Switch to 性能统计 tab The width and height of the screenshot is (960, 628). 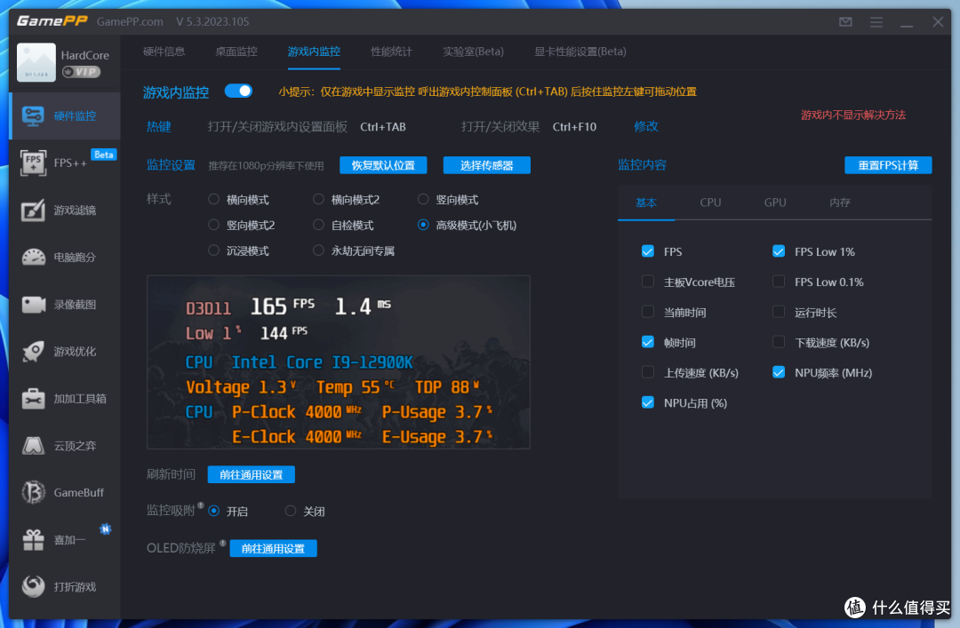pos(392,52)
